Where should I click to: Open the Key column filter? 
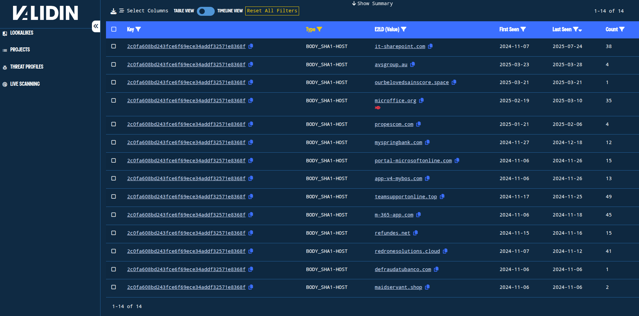point(138,30)
